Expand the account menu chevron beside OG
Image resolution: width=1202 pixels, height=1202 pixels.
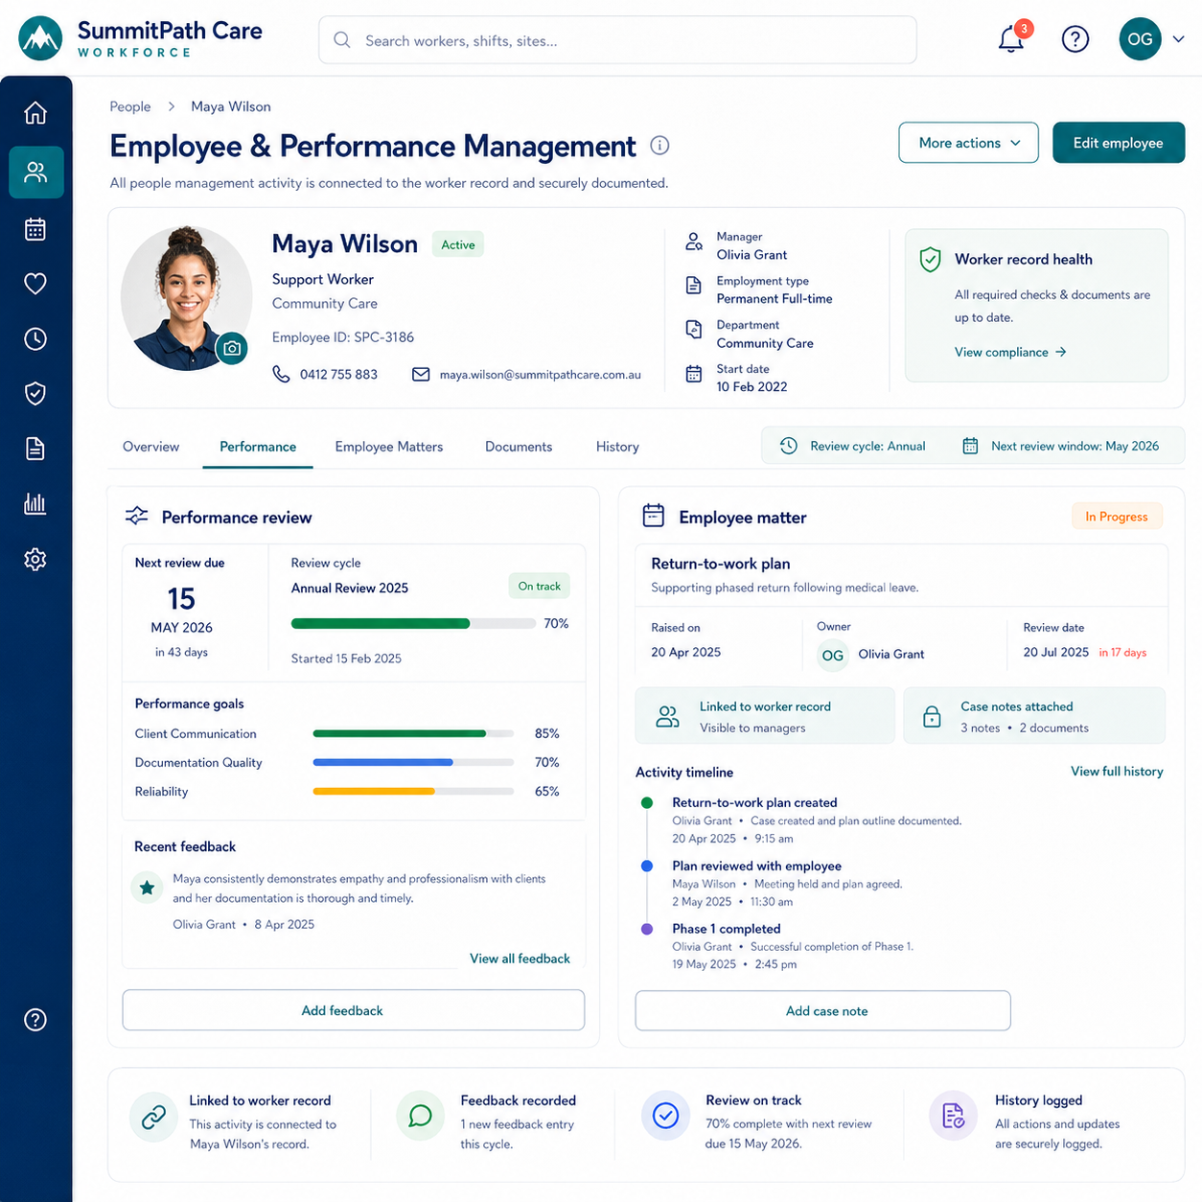(1179, 39)
